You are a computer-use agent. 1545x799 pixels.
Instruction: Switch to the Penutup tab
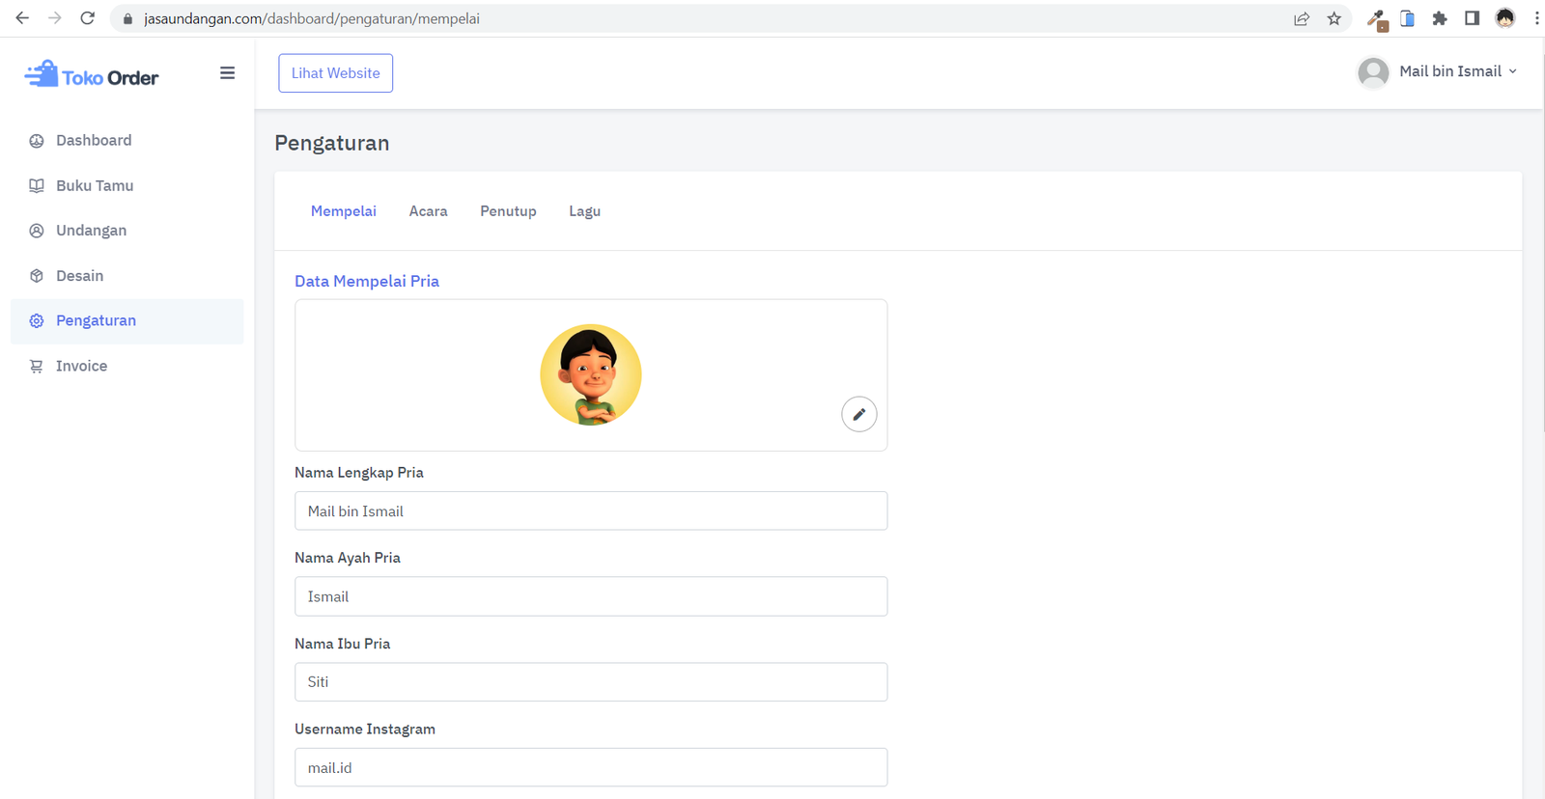[508, 211]
